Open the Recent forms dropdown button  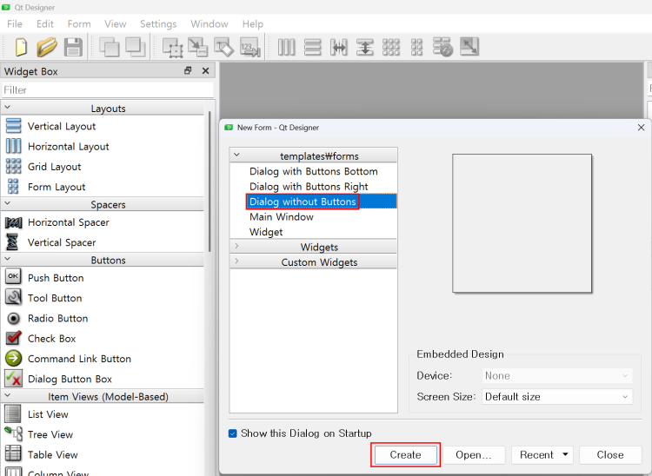542,455
